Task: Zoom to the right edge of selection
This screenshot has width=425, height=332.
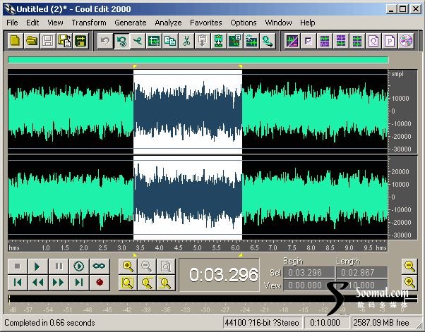Action: pos(166,283)
